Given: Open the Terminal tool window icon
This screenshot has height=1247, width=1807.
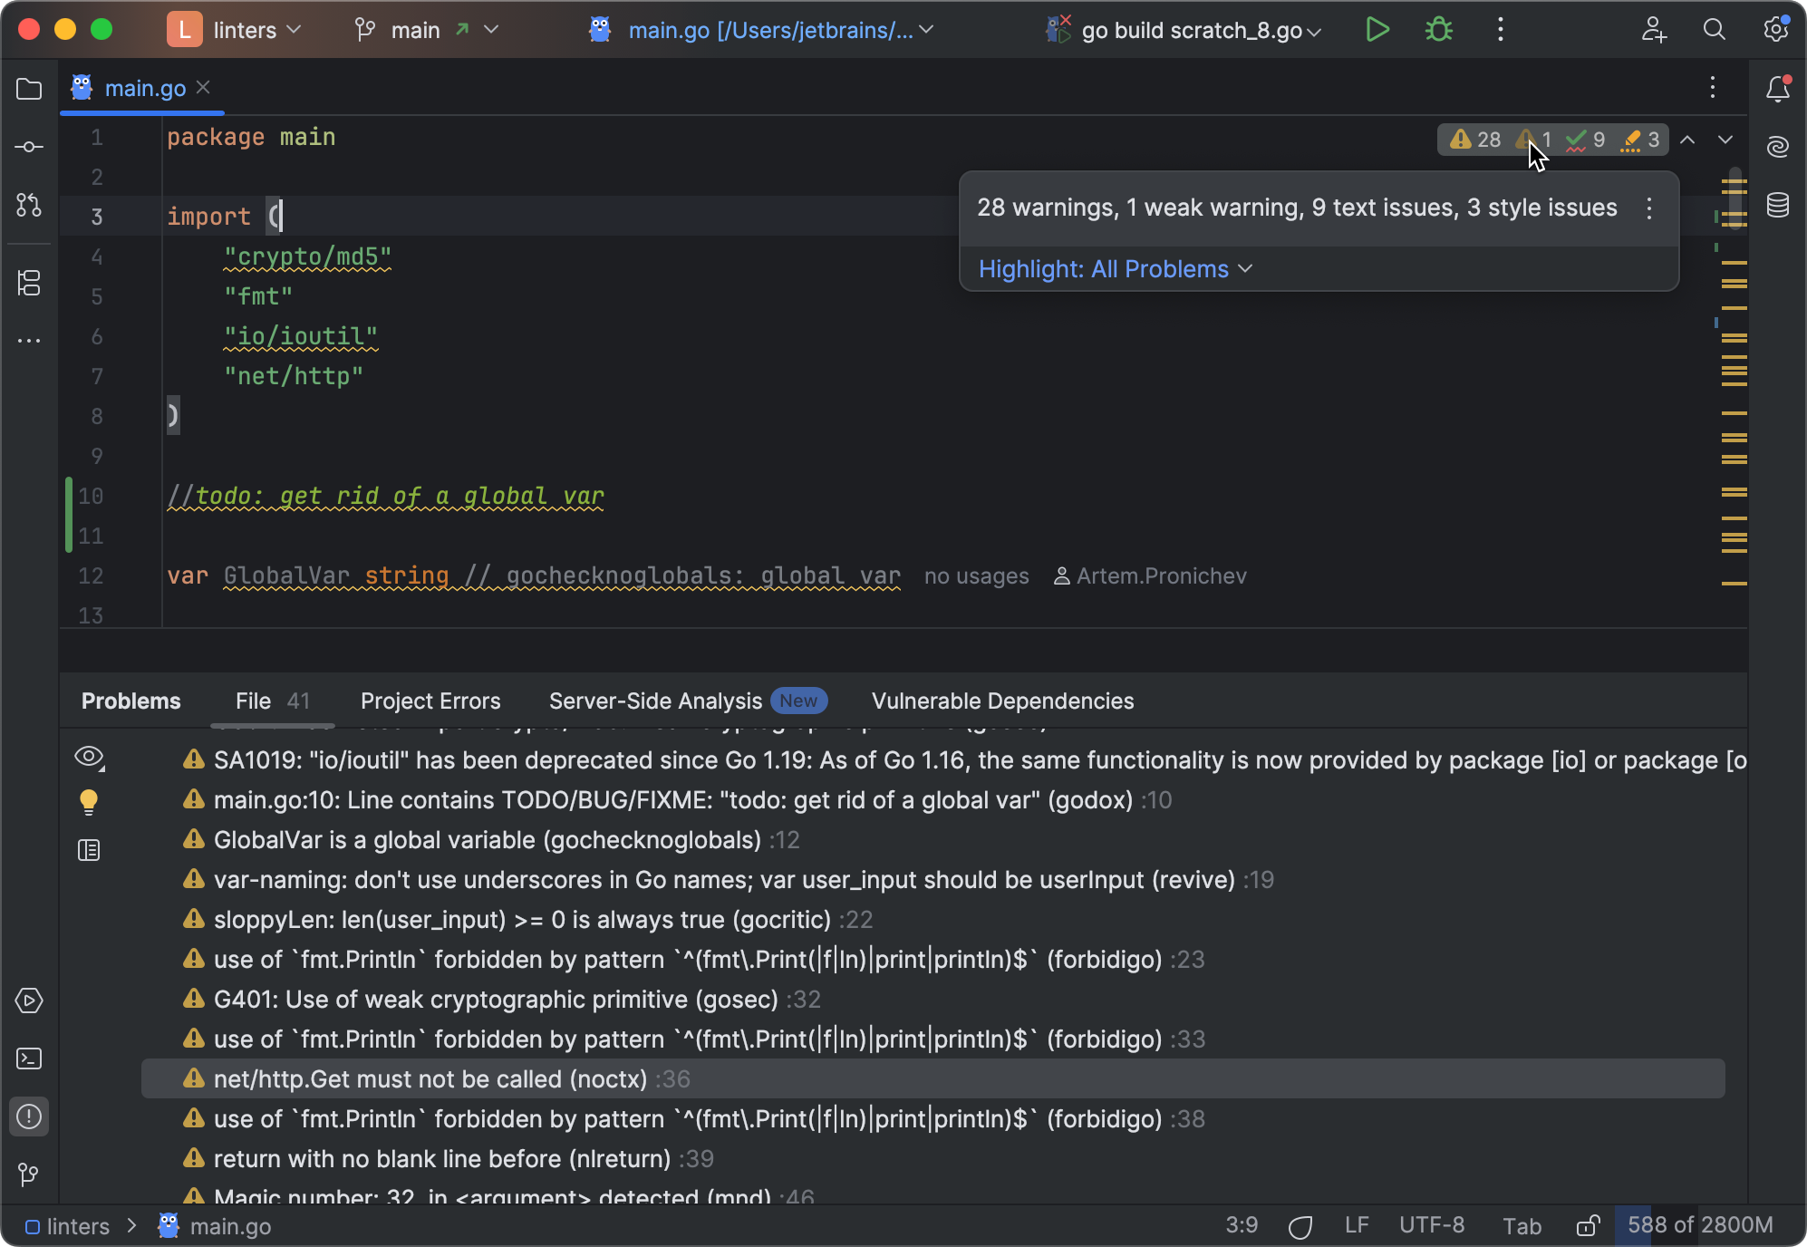Looking at the screenshot, I should coord(29,1058).
